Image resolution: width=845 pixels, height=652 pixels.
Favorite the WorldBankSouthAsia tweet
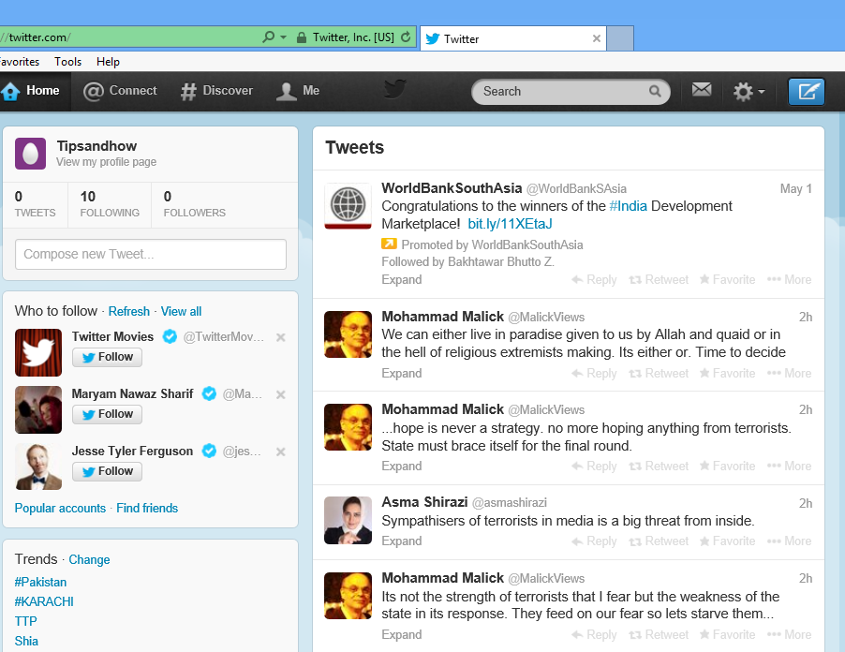(728, 280)
